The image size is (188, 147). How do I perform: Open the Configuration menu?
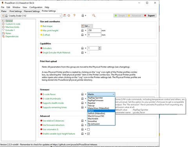point(36,7)
